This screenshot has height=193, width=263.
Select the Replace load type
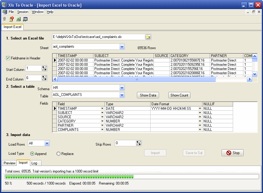coord(59,154)
